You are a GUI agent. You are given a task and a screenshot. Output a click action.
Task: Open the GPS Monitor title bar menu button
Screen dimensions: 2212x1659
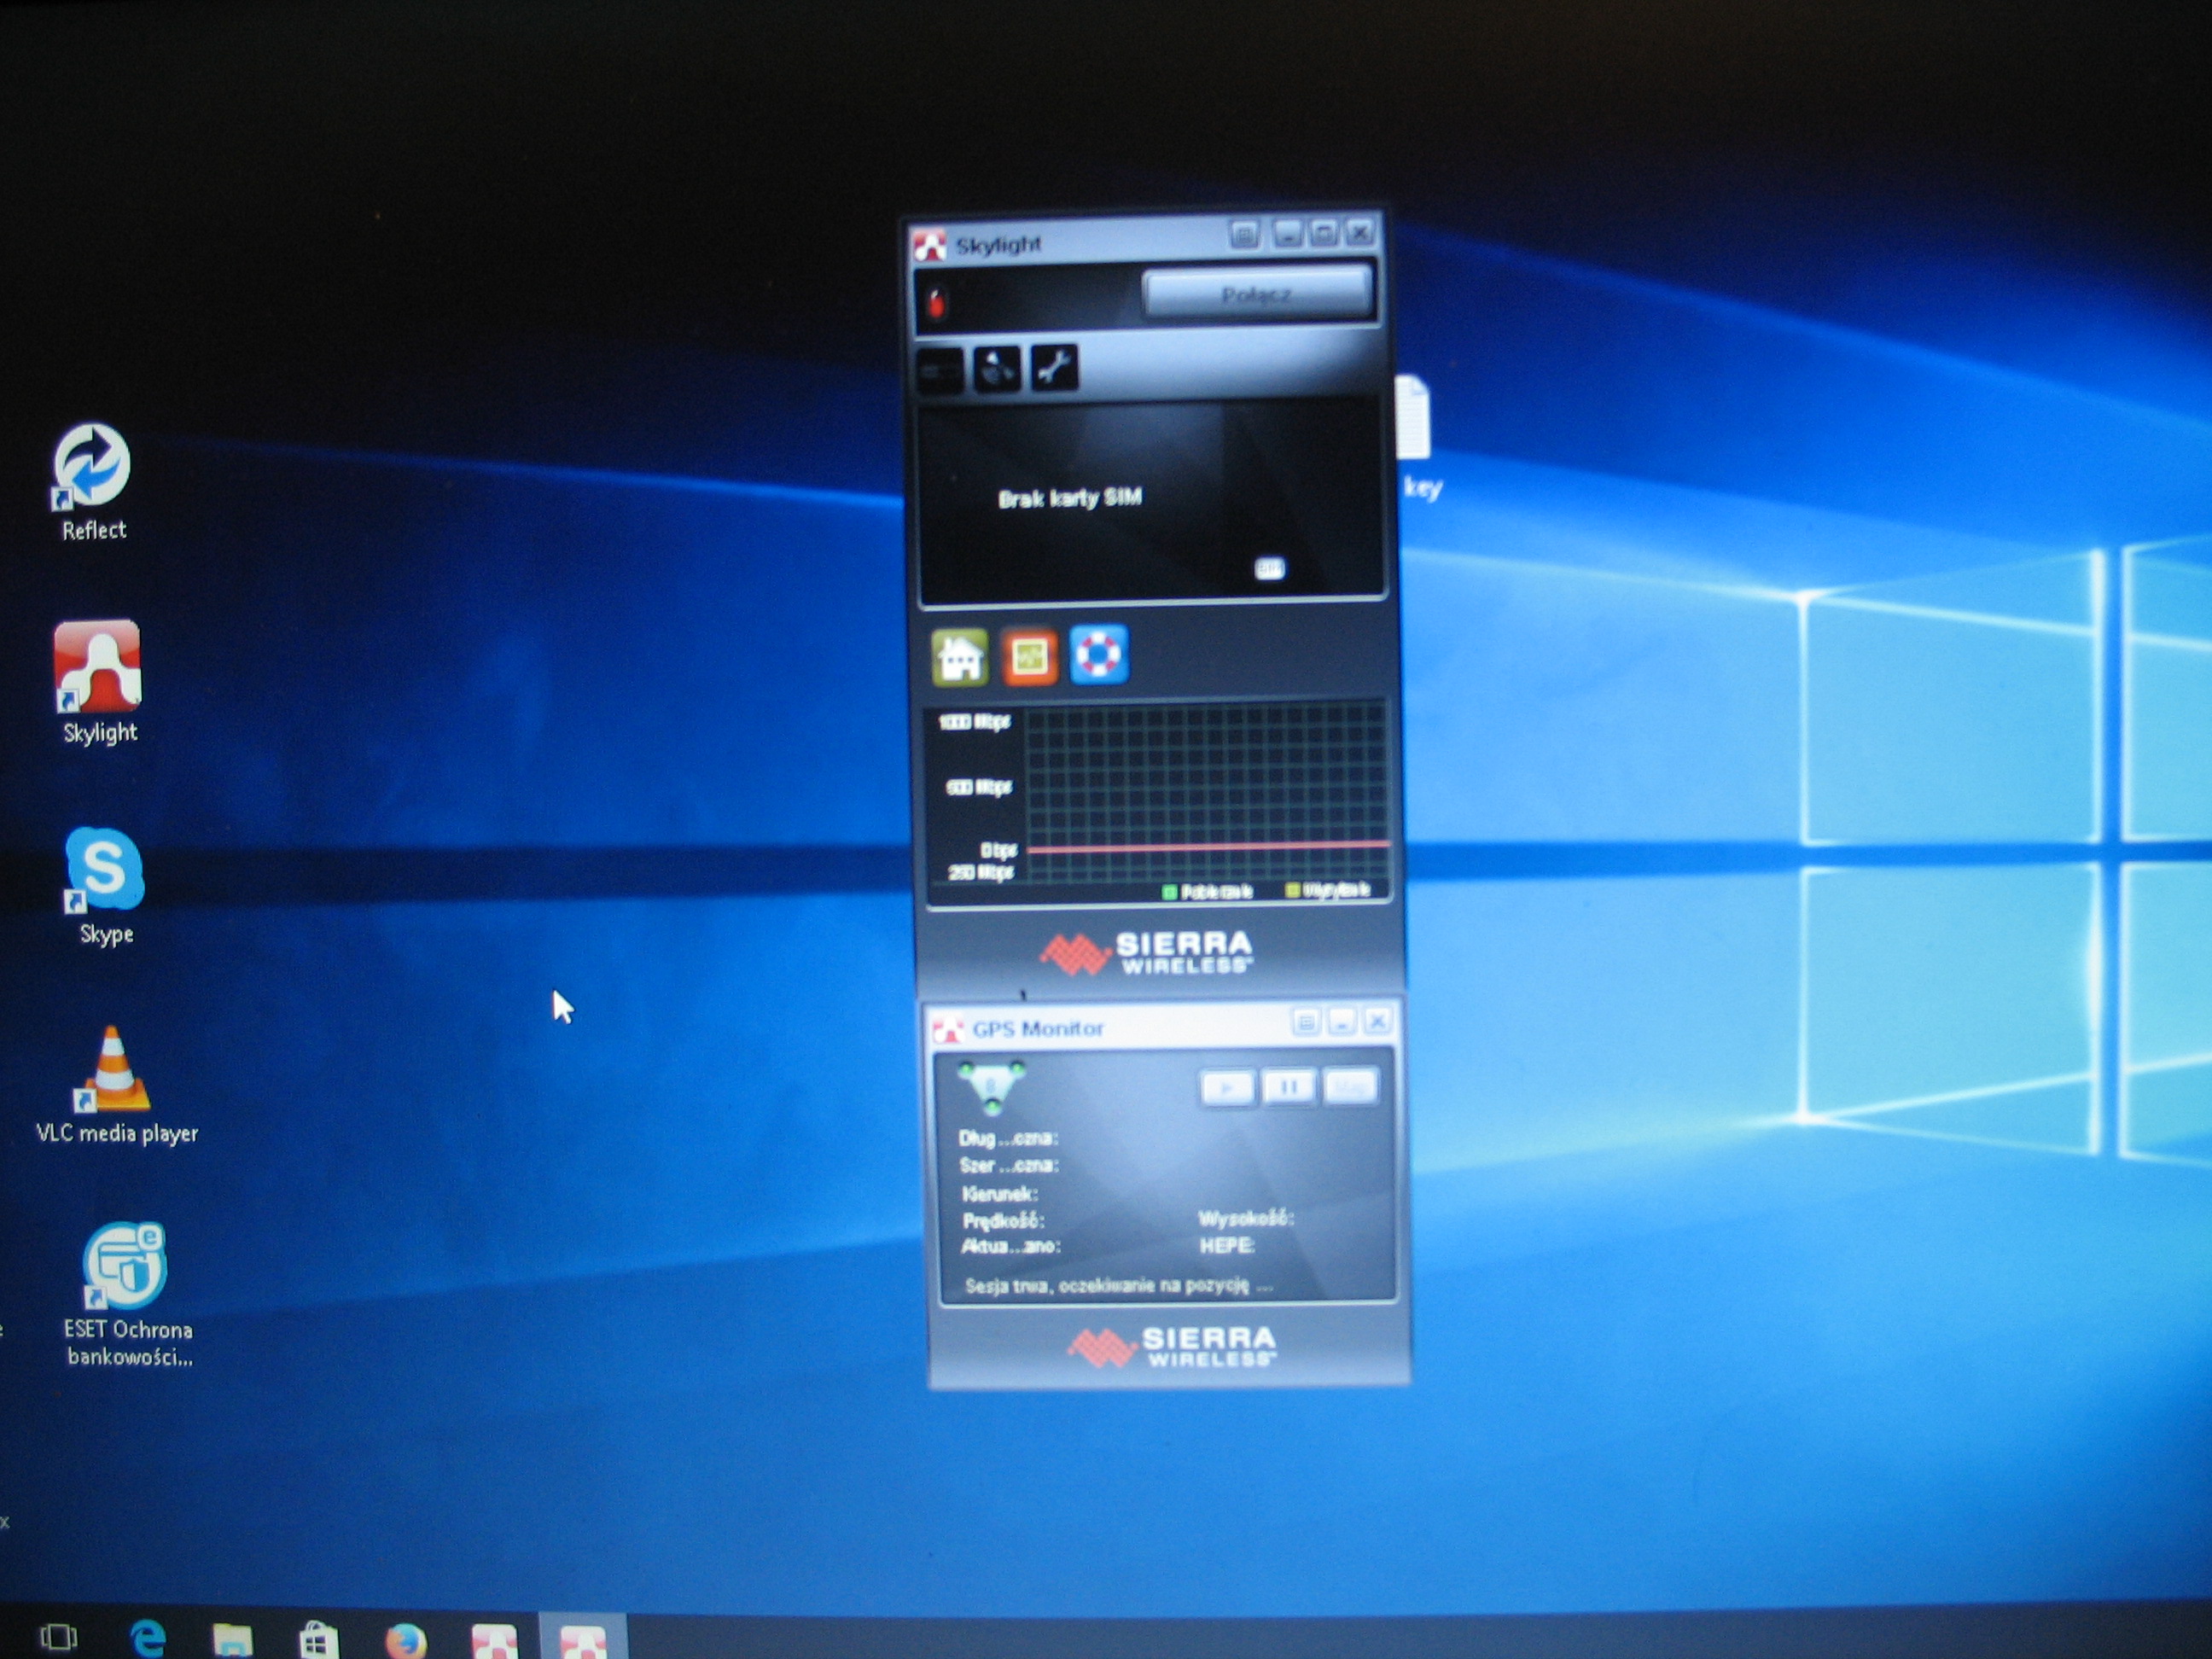[1304, 1022]
